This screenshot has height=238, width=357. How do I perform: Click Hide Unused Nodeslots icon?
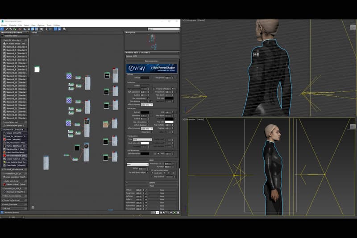[x=29, y=29]
